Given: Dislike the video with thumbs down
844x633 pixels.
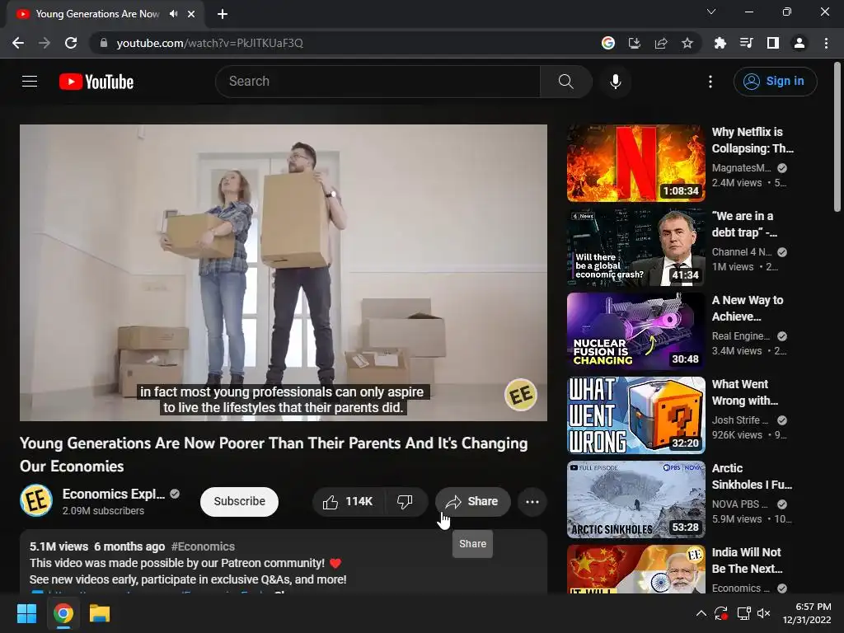Looking at the screenshot, I should click(405, 502).
